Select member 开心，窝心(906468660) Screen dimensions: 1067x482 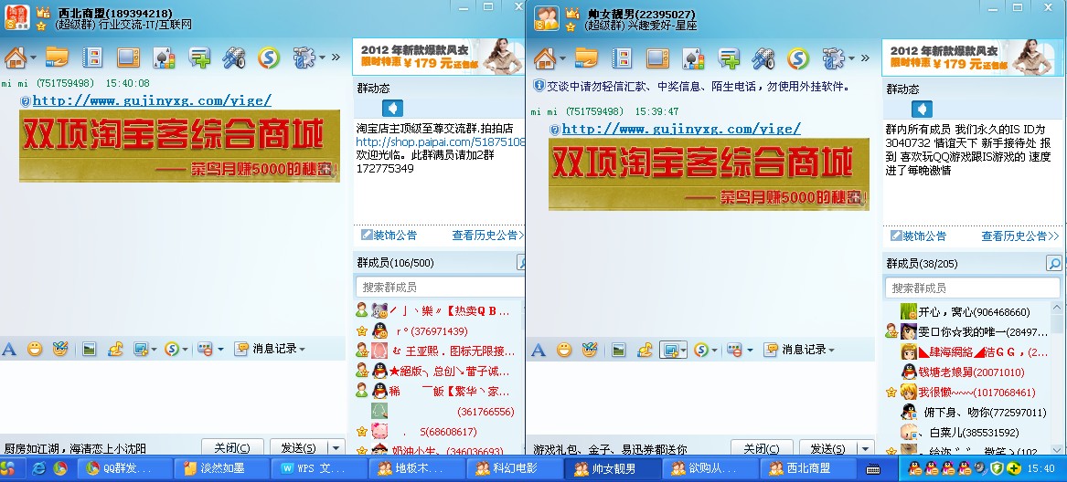tap(972, 312)
